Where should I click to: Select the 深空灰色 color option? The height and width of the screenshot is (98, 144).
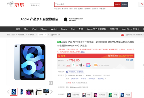pos(73,95)
